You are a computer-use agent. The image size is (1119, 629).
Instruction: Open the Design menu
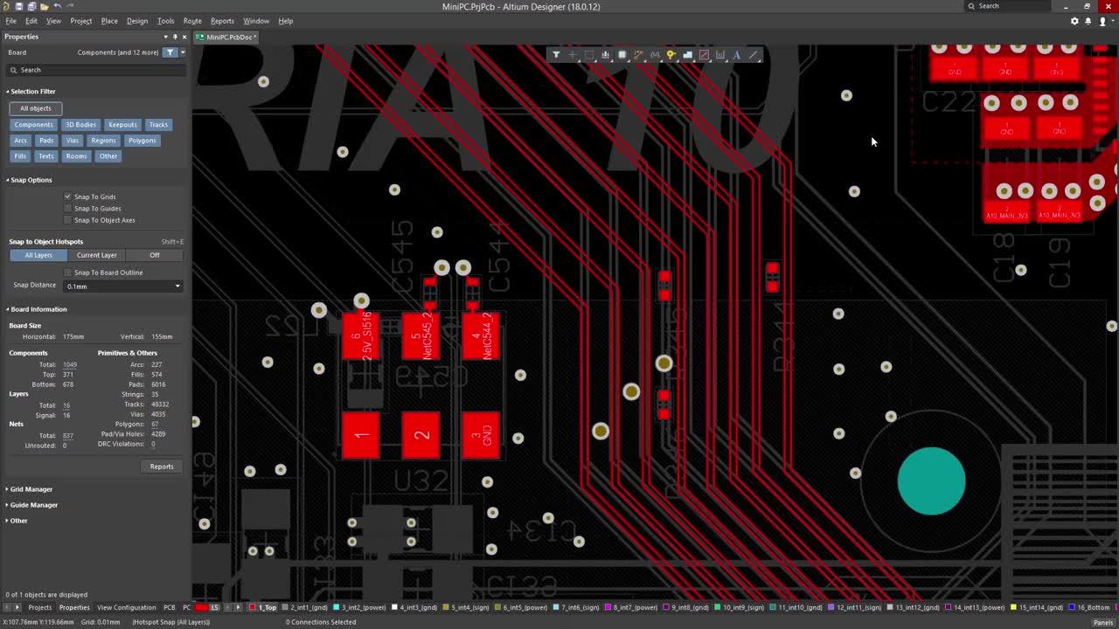pos(137,21)
